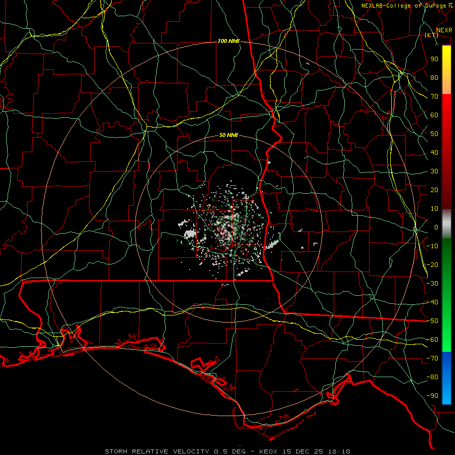Select the 70 value on velocity scale
The height and width of the screenshot is (455, 455).
point(434,97)
